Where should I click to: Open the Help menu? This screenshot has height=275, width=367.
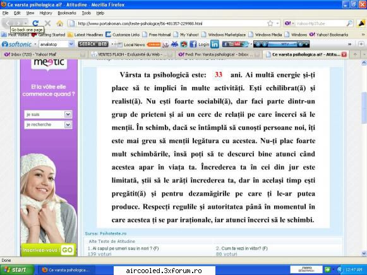tap(100, 13)
